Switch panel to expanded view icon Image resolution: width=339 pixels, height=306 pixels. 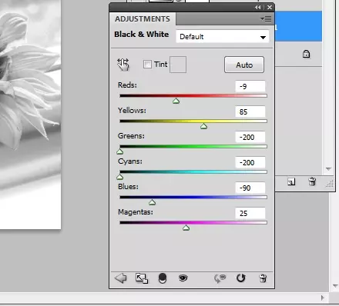pos(142,278)
